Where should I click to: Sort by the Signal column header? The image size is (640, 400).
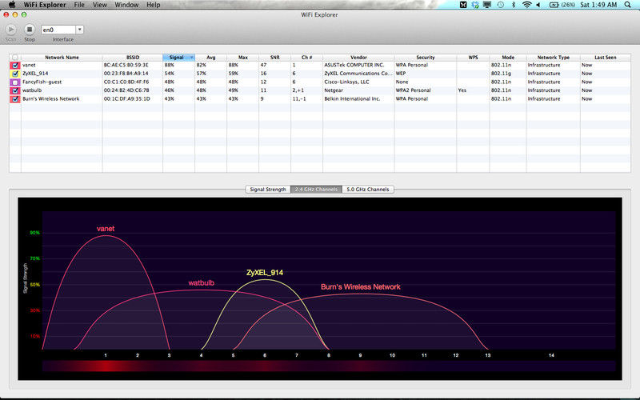pyautogui.click(x=178, y=57)
